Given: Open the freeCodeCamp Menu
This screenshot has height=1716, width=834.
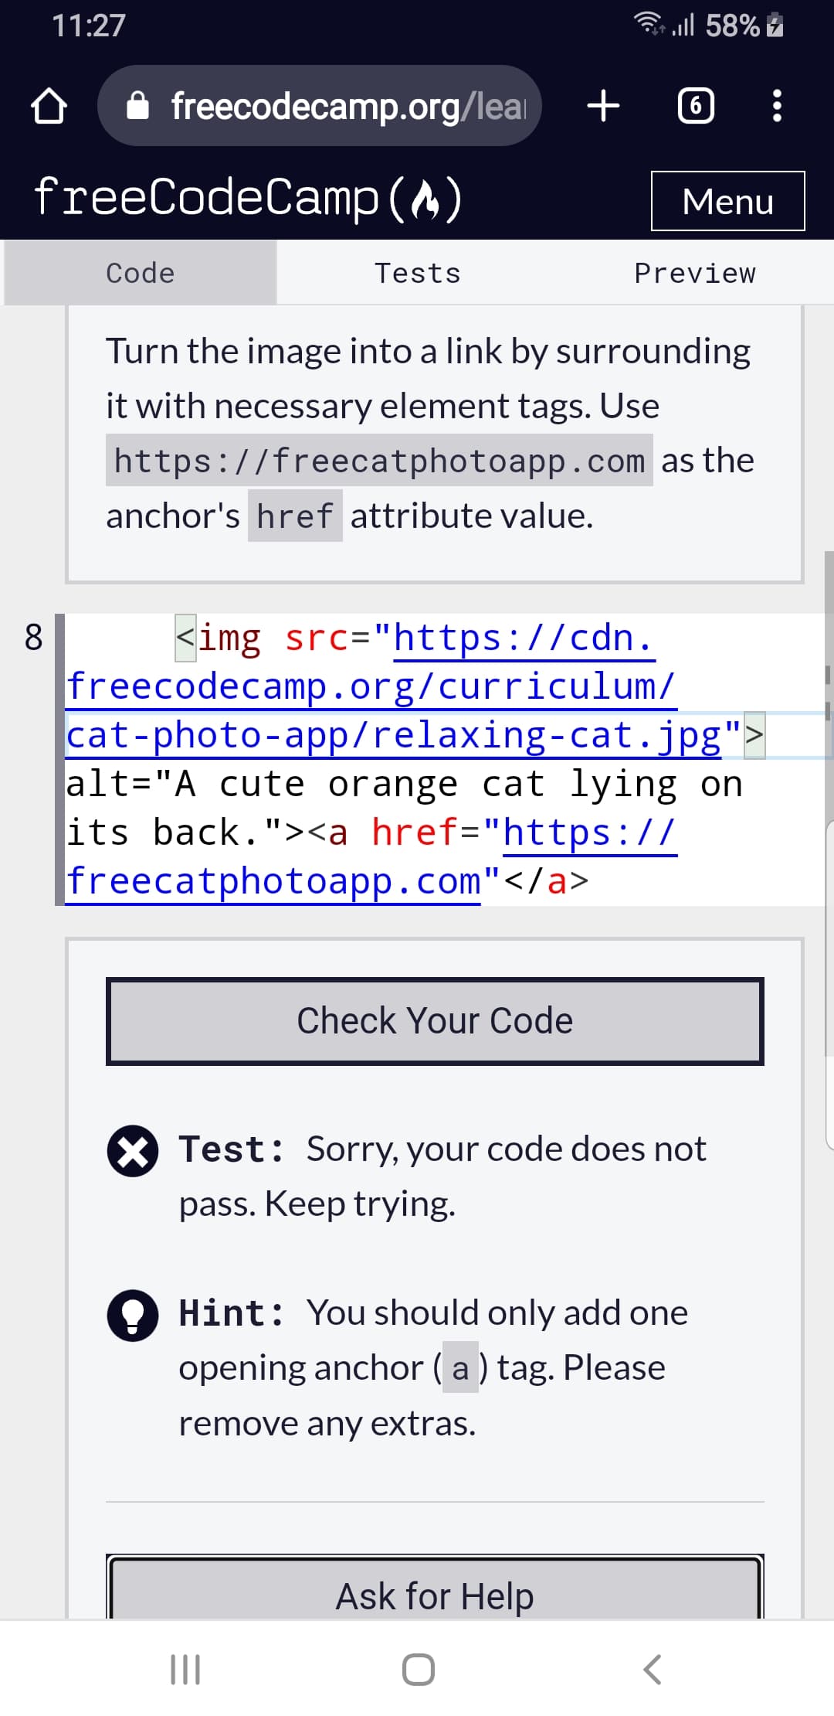Looking at the screenshot, I should (727, 201).
